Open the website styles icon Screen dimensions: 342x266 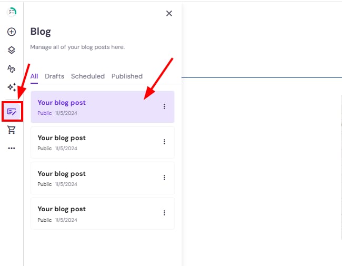point(12,68)
